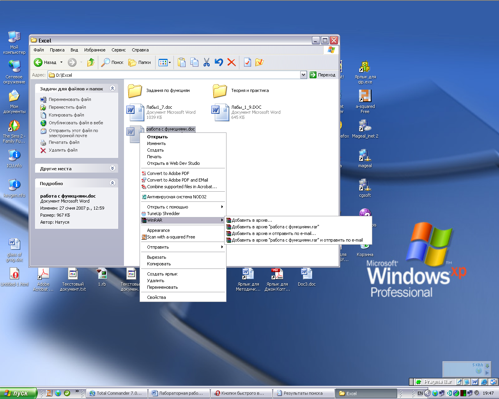Choose Добавить в архив… WinRAR option
499x399 pixels.
298,220
